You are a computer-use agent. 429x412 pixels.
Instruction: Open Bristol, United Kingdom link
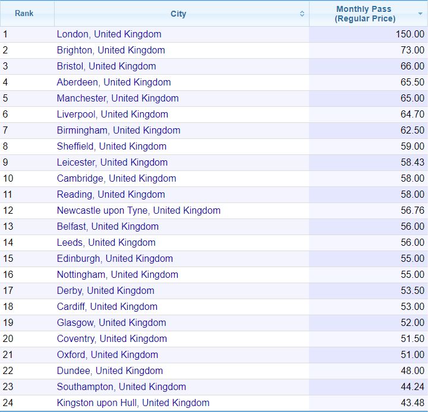pyautogui.click(x=106, y=66)
